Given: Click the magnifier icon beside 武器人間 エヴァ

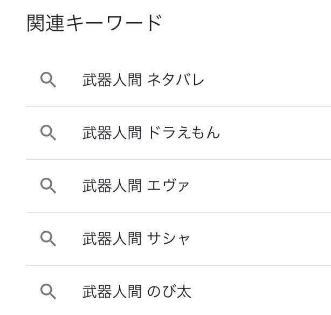Looking at the screenshot, I should point(48,185).
